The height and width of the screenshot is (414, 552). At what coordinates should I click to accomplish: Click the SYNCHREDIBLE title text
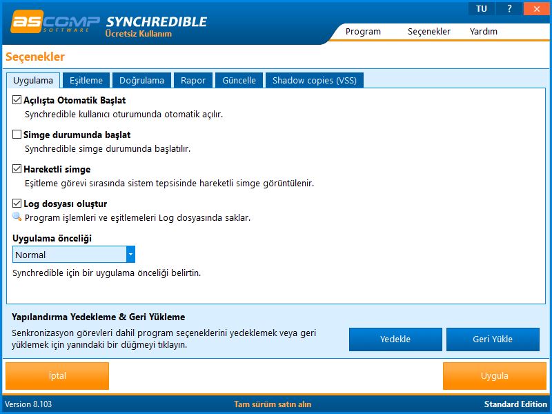tap(157, 22)
